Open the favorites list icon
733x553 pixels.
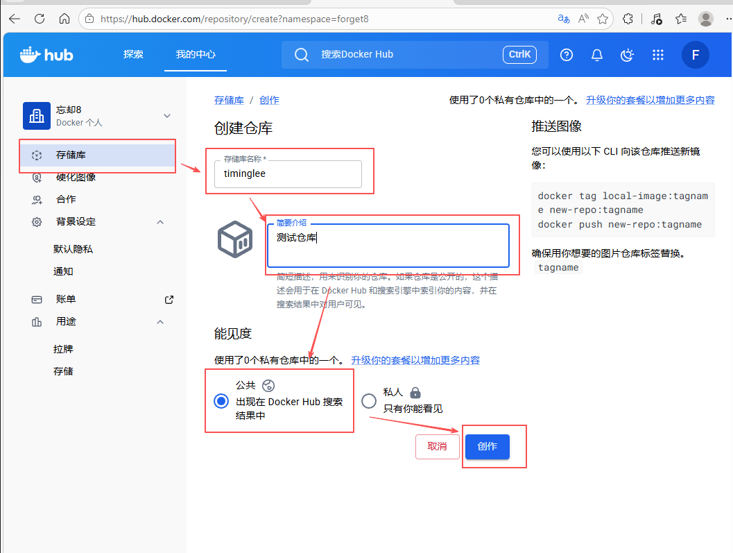pos(681,19)
